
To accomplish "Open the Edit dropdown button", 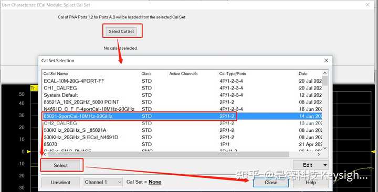I will (x=311, y=165).
